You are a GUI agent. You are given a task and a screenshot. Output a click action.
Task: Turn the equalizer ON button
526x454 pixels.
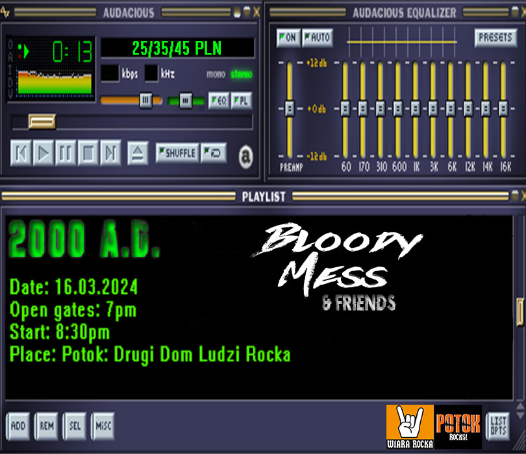288,38
